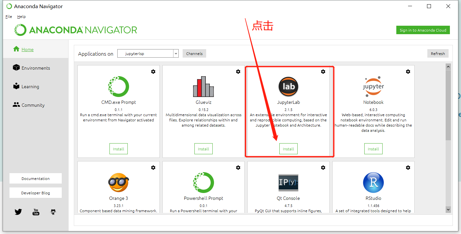461x234 pixels.
Task: Click the Qt Console IPython icon
Action: coord(288,183)
